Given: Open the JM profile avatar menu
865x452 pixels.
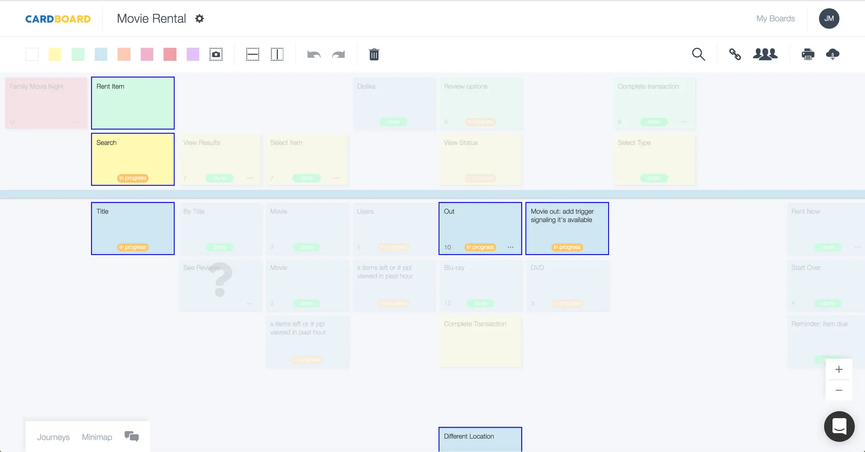Looking at the screenshot, I should [829, 18].
